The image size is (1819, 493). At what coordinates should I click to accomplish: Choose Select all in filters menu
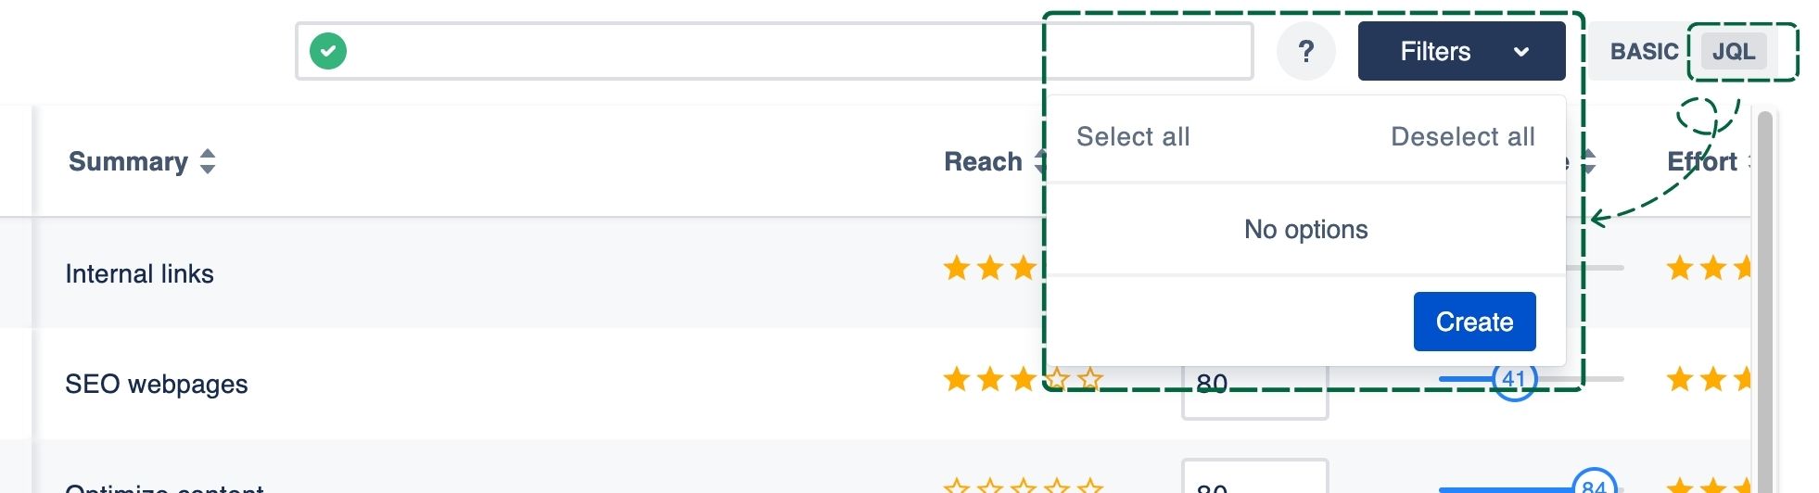(x=1133, y=137)
